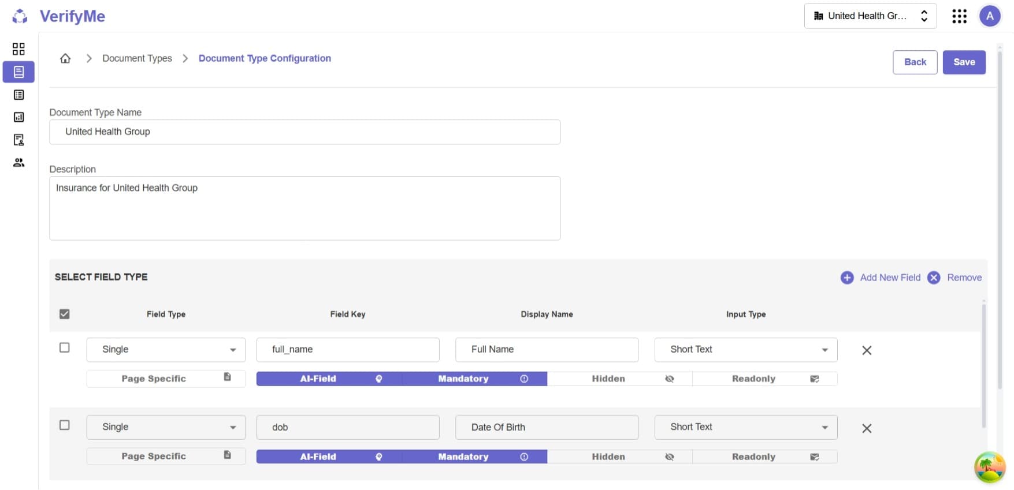Open Input Type dropdown for Full Name row
Screen dimensions: 1014x490
pyautogui.click(x=745, y=350)
